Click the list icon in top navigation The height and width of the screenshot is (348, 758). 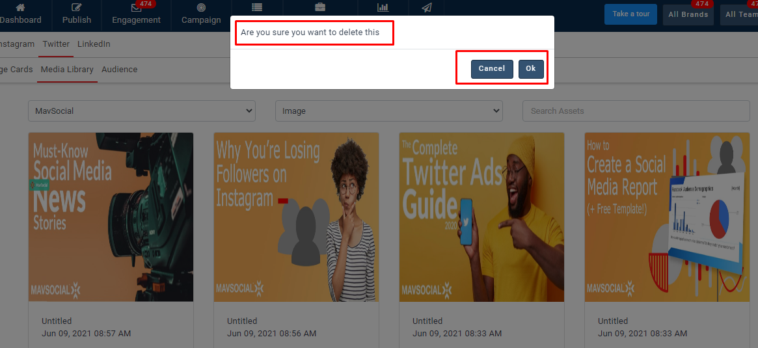click(x=257, y=8)
